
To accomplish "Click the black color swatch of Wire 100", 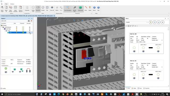I will pyautogui.click(x=151, y=48).
